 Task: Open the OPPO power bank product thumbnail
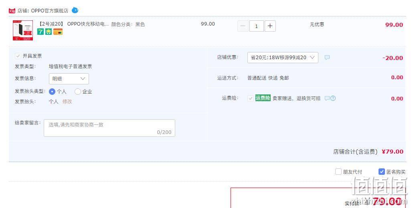click(x=23, y=30)
